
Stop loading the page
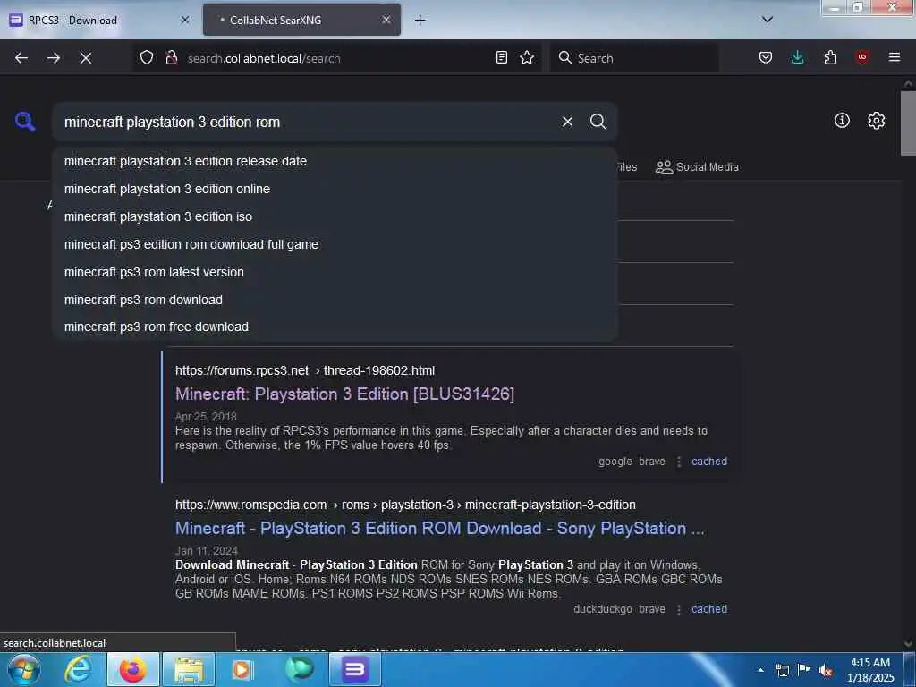click(86, 58)
